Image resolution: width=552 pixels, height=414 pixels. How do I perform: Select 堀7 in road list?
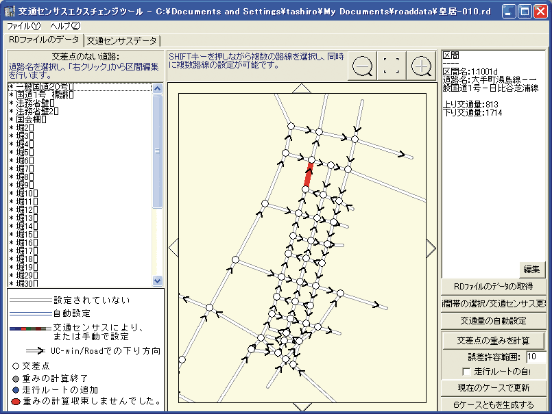tap(80, 169)
